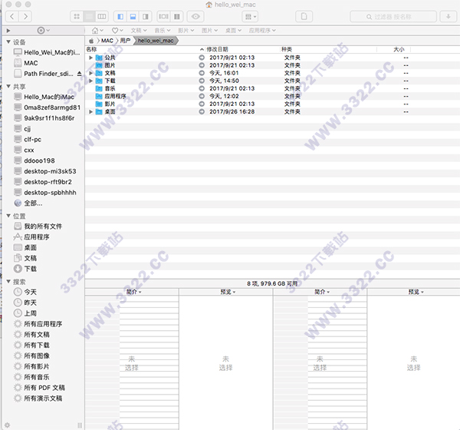Click the 全部... globe icon under 共享

(x=18, y=203)
